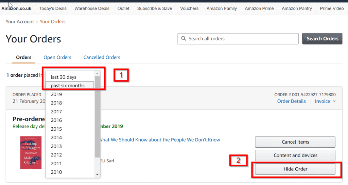Open Warehouse Deals in the navigation bar
This screenshot has height=185, width=348.
[x=92, y=8]
